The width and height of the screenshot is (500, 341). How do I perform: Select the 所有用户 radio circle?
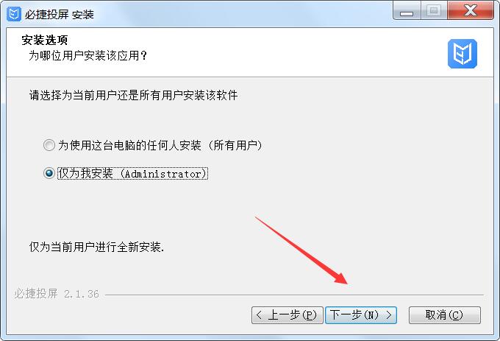coord(49,145)
